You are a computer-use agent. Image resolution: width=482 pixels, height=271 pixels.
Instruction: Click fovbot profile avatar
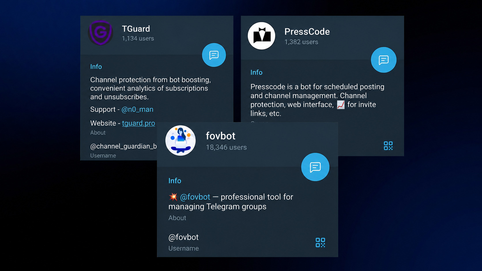[180, 141]
